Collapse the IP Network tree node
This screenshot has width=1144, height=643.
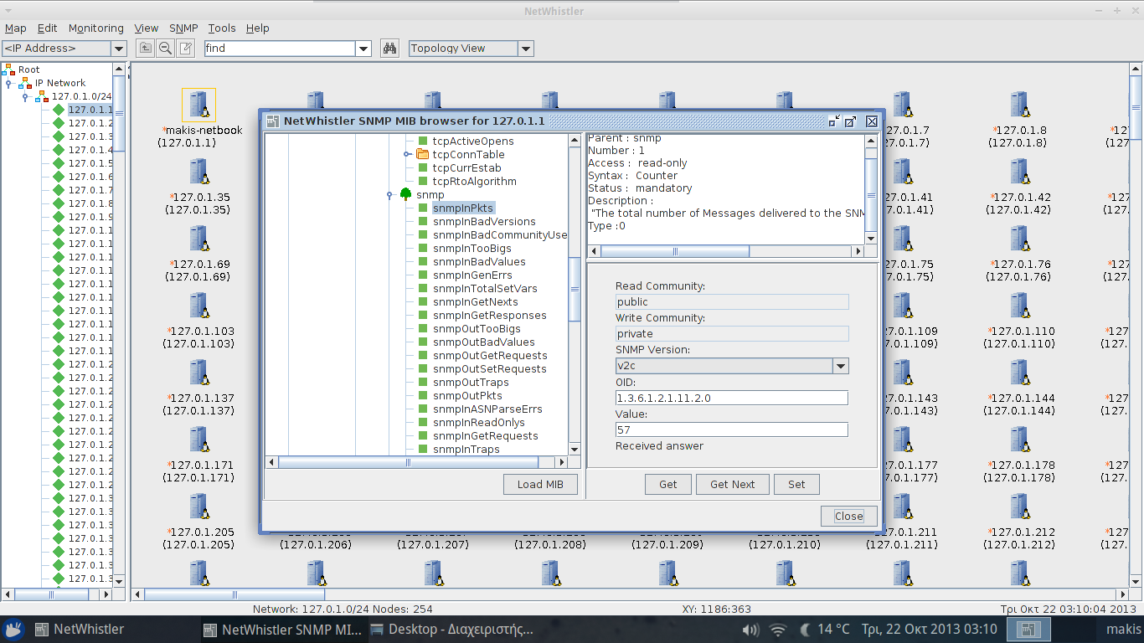(8, 83)
